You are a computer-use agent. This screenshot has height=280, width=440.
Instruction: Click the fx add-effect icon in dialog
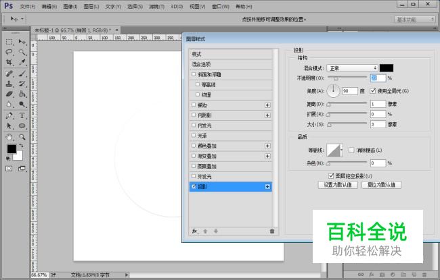[x=194, y=231]
